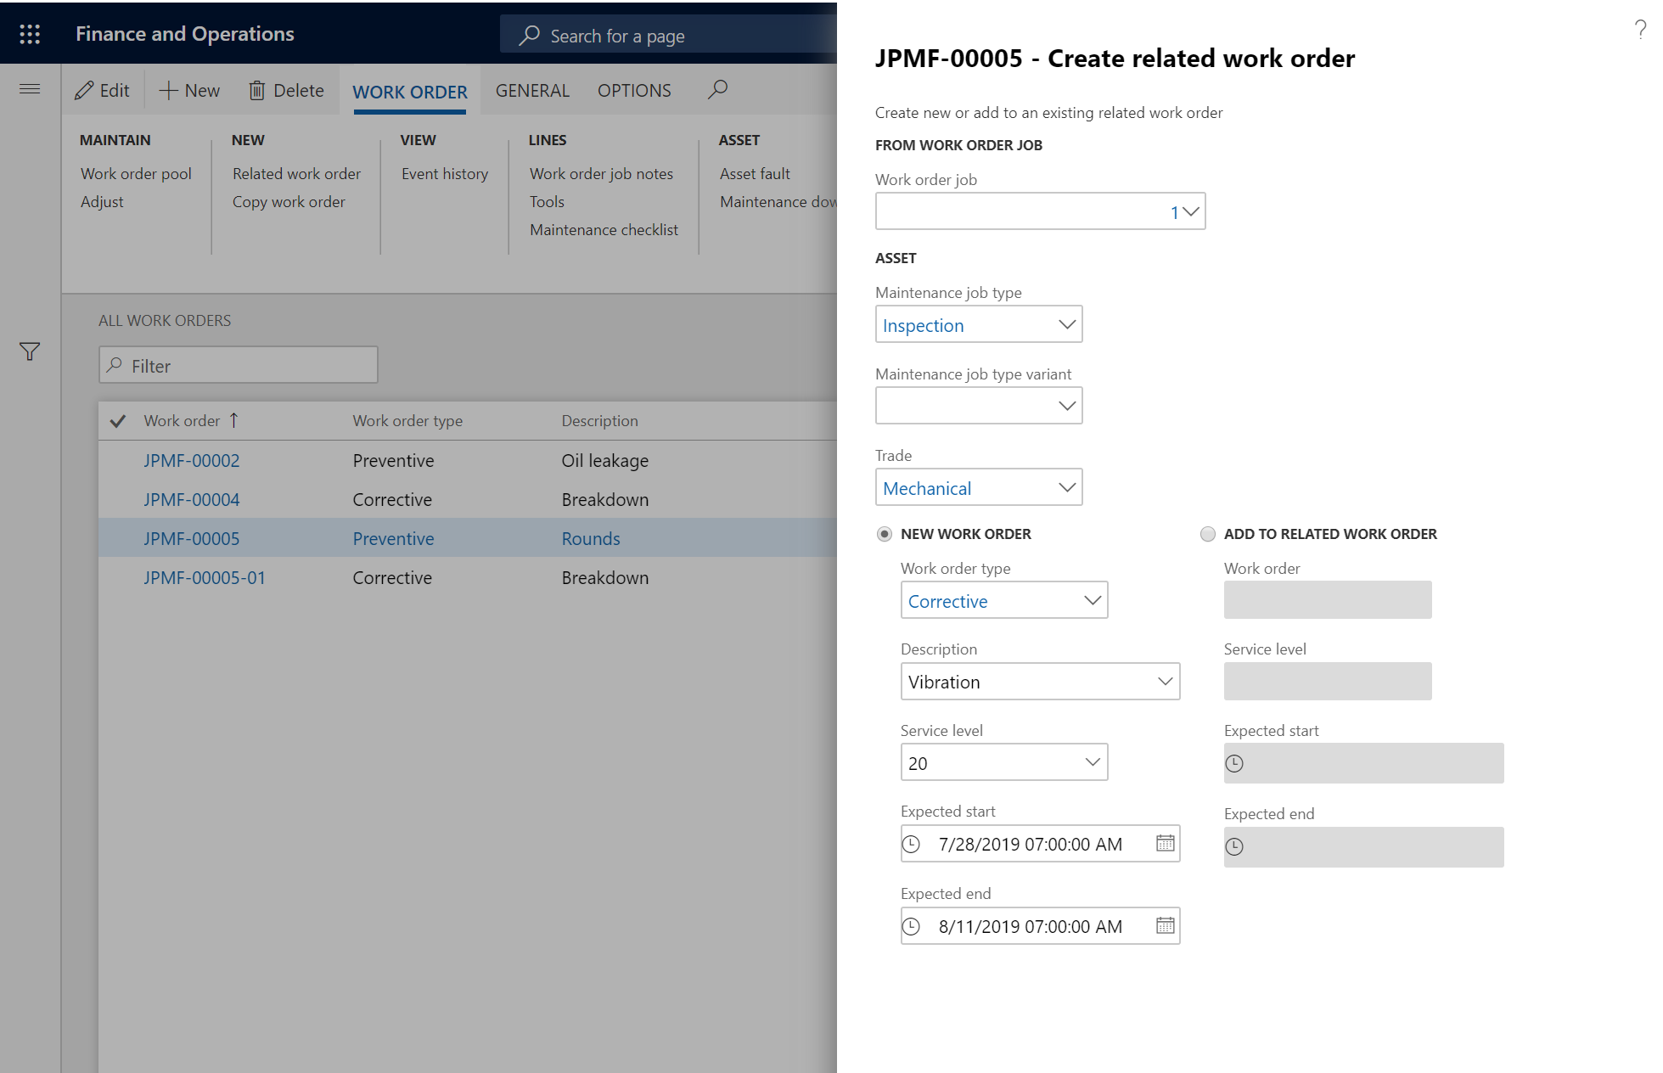Expand the Maintenance job type dropdown
1663x1073 pixels.
1065,323
